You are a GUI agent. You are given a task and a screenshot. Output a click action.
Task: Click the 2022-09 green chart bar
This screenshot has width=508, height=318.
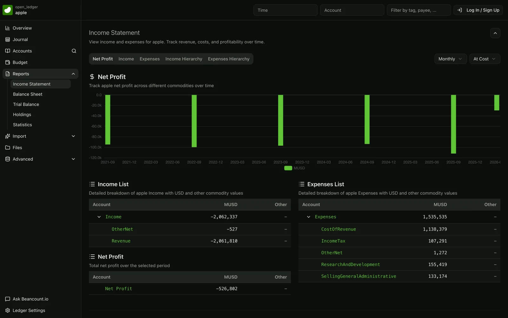point(194,121)
